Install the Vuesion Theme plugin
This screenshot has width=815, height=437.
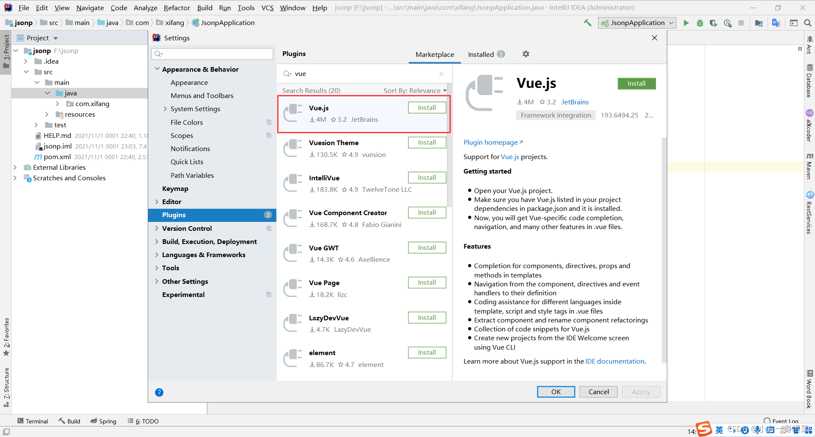click(x=427, y=143)
